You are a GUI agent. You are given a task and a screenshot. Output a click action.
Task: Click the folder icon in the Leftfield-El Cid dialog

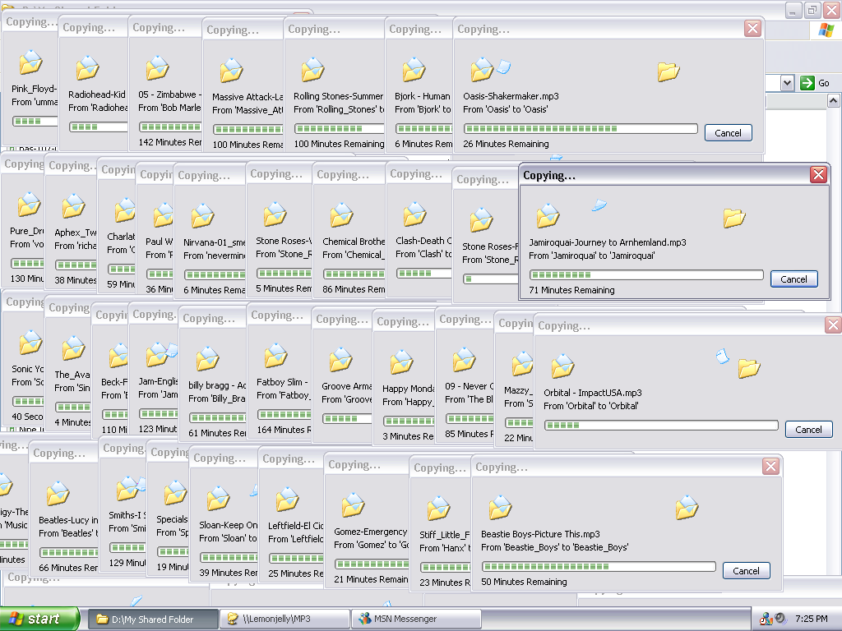click(x=287, y=499)
